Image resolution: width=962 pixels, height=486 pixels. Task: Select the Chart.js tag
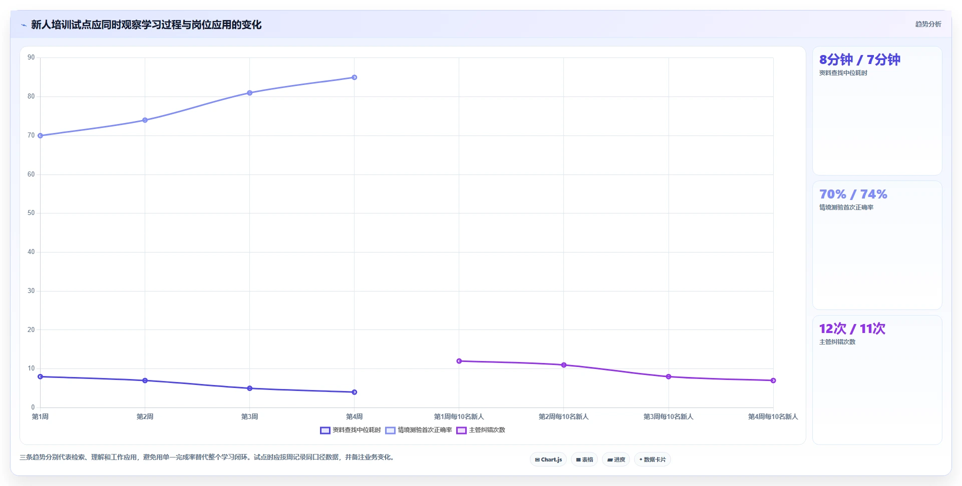(x=548, y=459)
